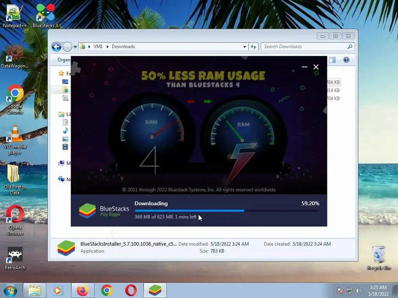This screenshot has height=298, width=398.
Task: Close the BlueStacks installer dialog
Action: pyautogui.click(x=316, y=67)
